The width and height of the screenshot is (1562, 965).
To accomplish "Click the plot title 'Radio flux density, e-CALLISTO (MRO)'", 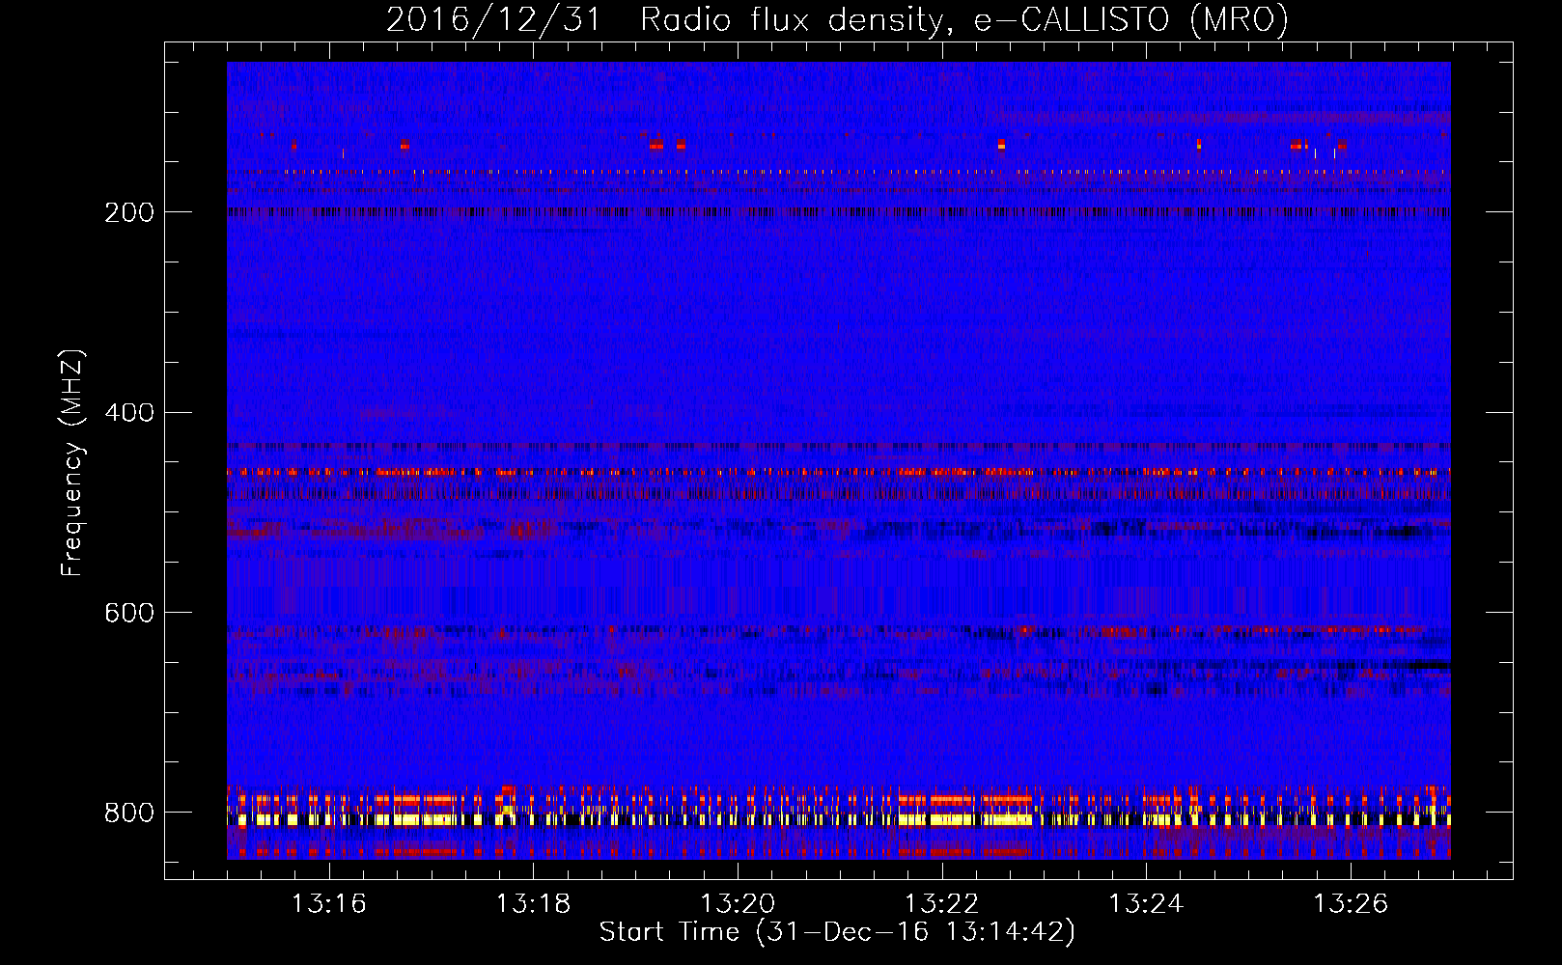I will pos(964,19).
